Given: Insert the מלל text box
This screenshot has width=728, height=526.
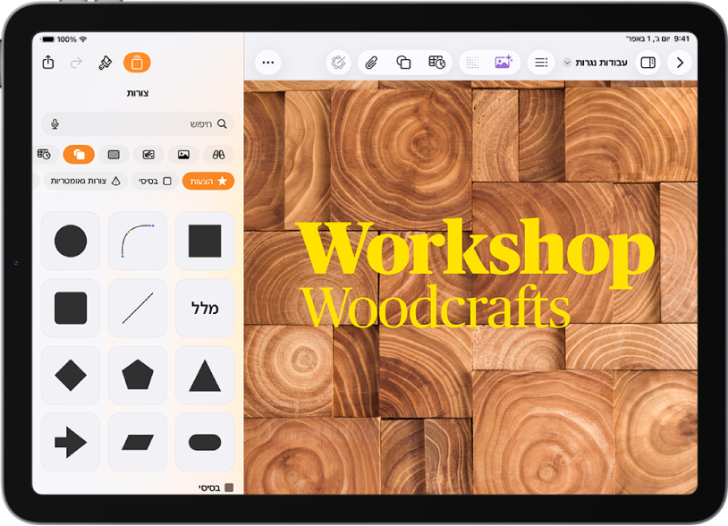Looking at the screenshot, I should [x=205, y=308].
